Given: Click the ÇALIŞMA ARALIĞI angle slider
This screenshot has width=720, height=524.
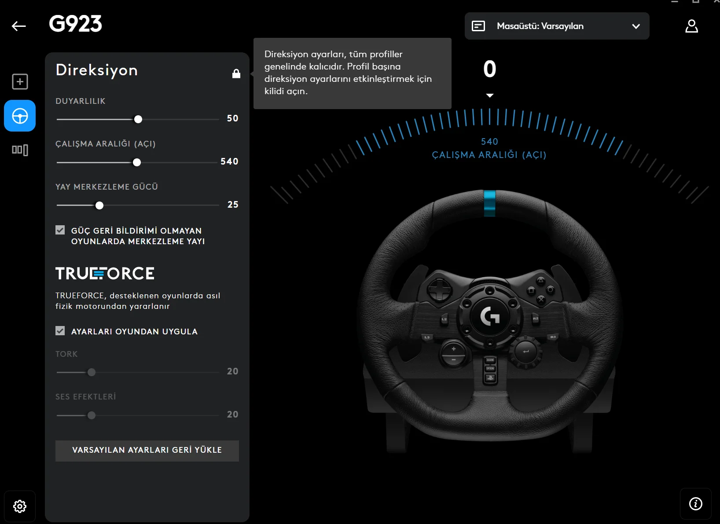Looking at the screenshot, I should coord(137,162).
